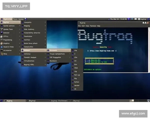Choose the Servlet webshell entry
The height and width of the screenshot is (120, 150).
[x=77, y=85]
